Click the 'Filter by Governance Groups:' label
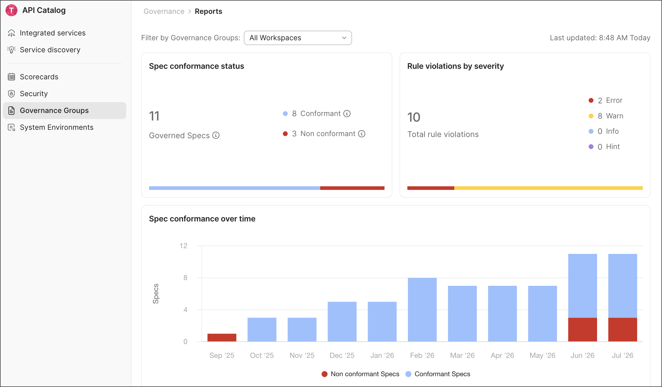 pos(191,38)
